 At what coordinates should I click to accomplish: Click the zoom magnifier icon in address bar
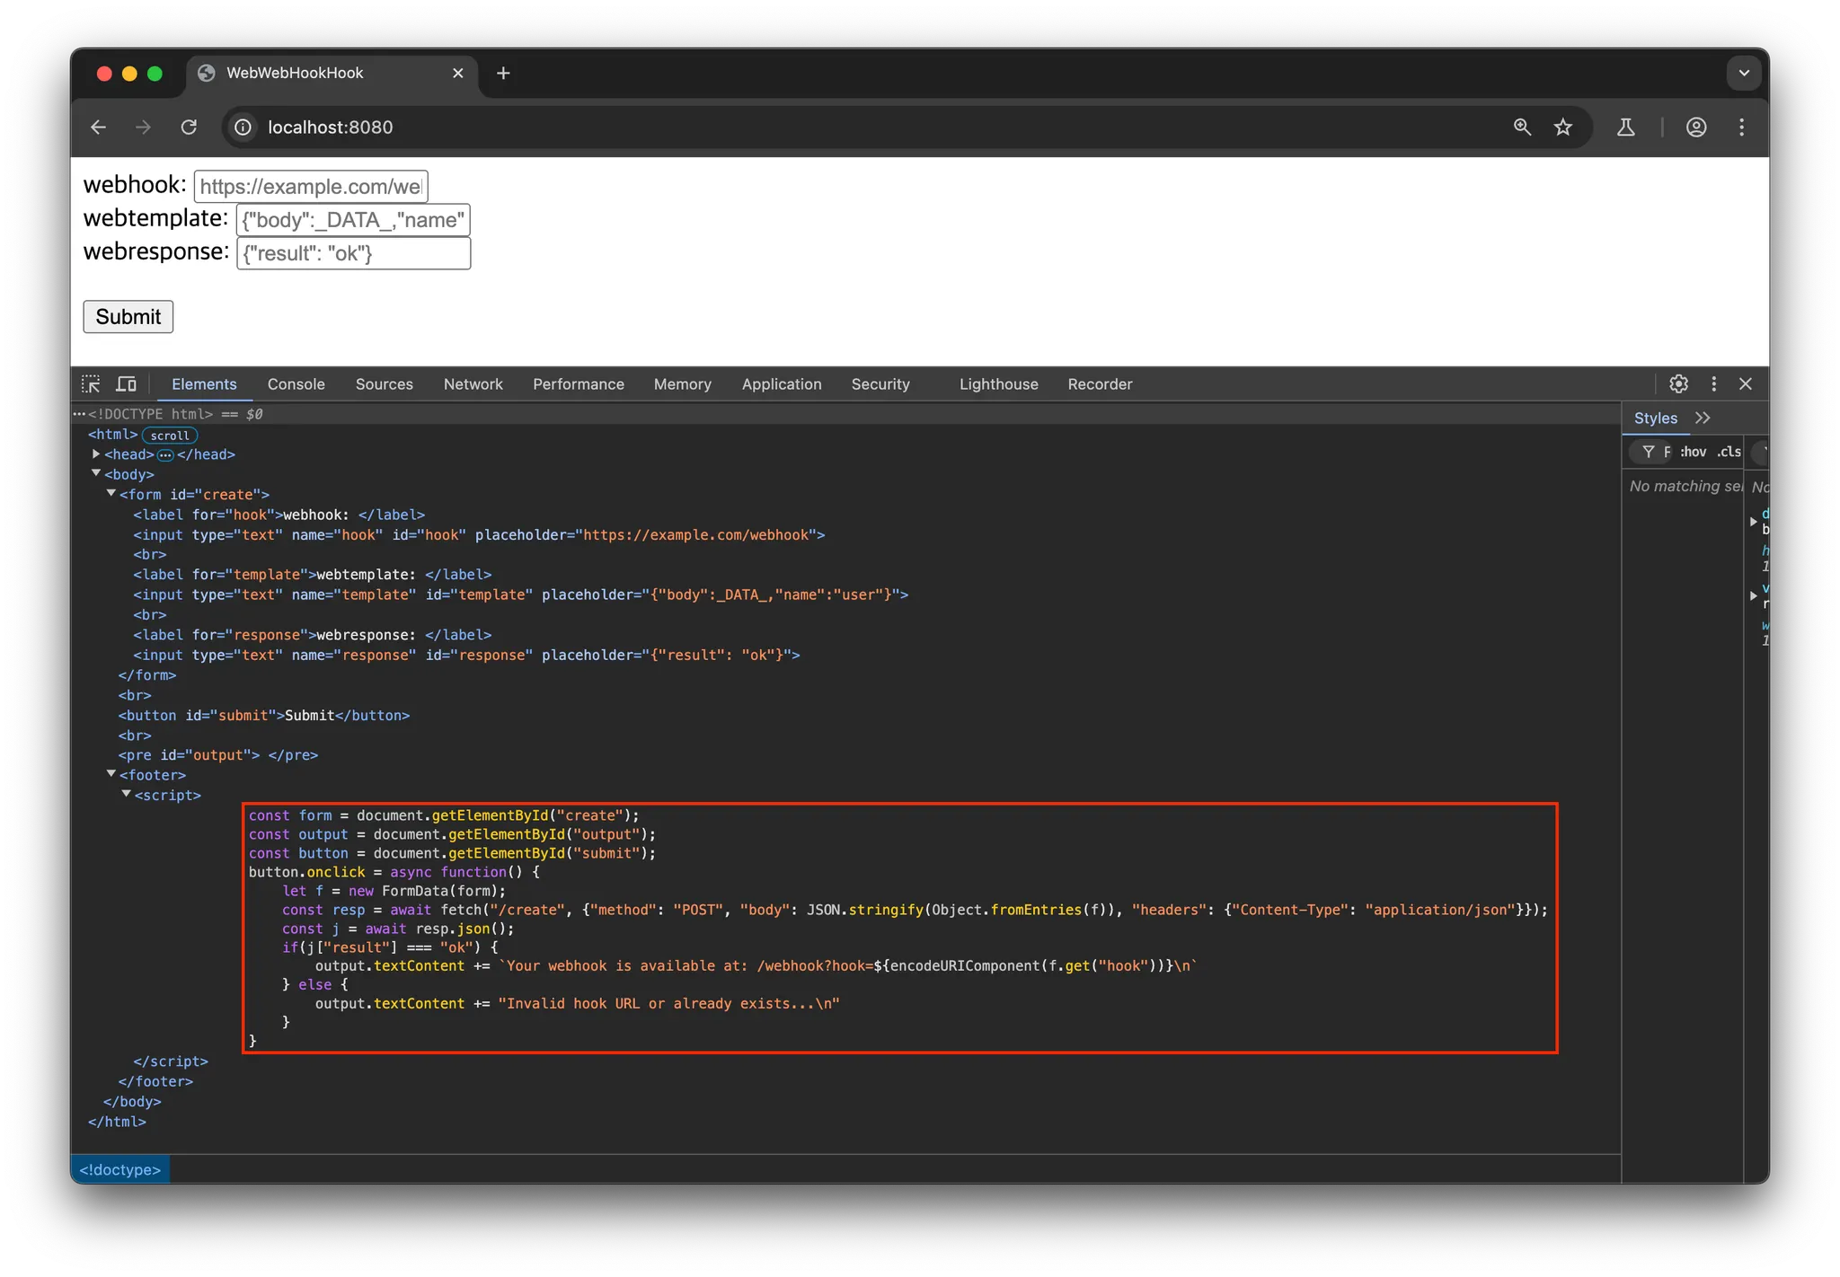[x=1522, y=128]
